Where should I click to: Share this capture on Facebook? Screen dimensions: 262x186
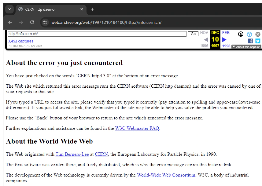250,41
